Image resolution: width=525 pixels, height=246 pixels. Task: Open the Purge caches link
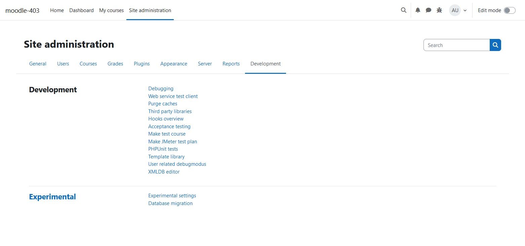click(163, 104)
